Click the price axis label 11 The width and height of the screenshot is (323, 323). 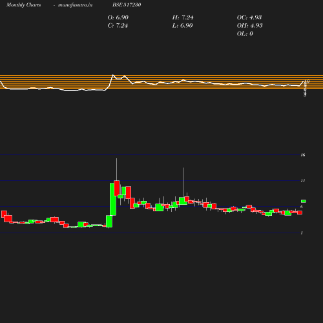pos(303,181)
